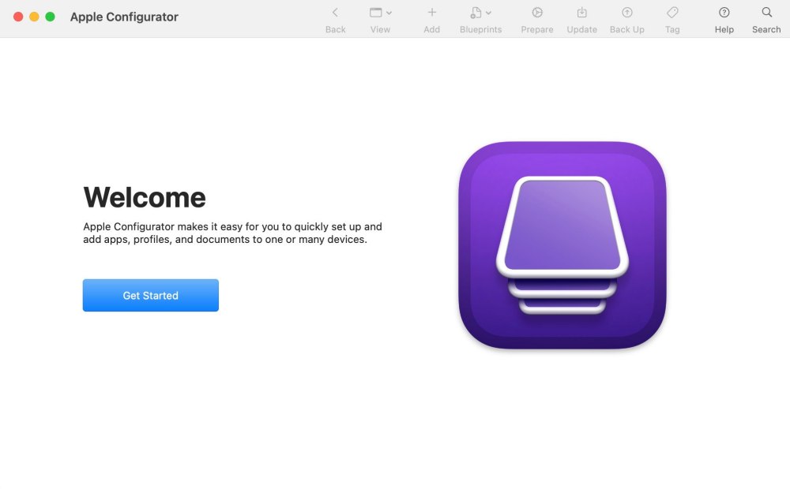Click the description text about adding apps and profiles
The image size is (790, 489).
[x=232, y=233]
